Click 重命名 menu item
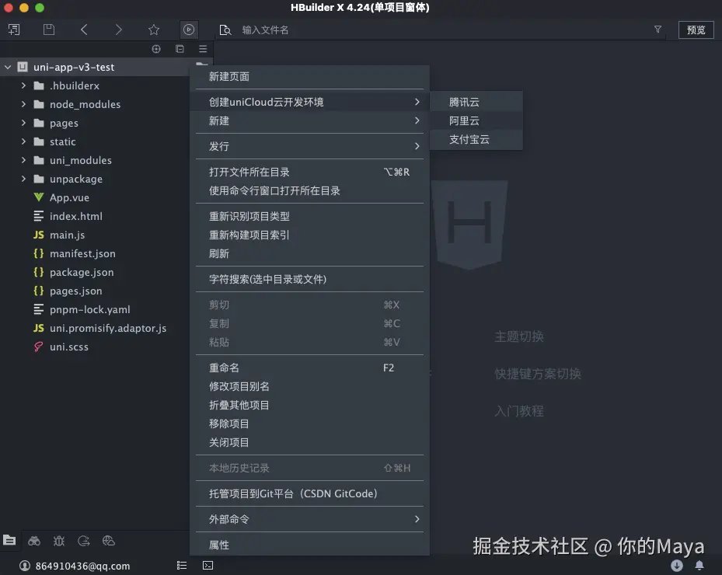 [309, 368]
